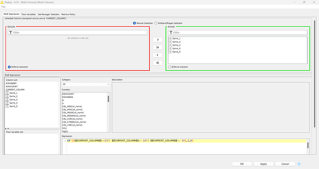Click the integer icon of Game_4 in Column List
The image size is (319, 169).
pyautogui.click(x=7, y=103)
